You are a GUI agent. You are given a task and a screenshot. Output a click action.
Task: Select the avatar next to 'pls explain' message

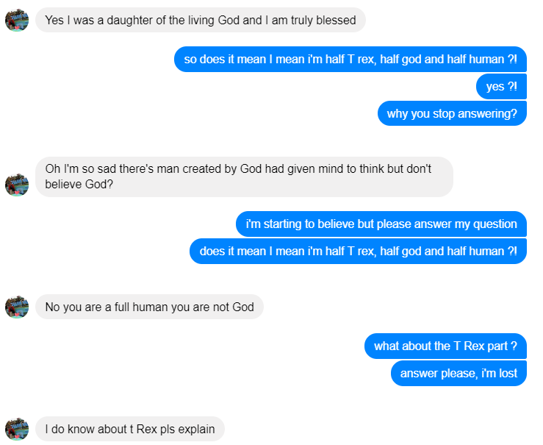17,429
